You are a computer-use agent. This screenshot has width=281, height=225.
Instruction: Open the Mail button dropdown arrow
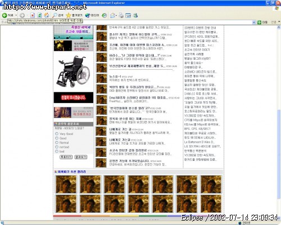116,15
